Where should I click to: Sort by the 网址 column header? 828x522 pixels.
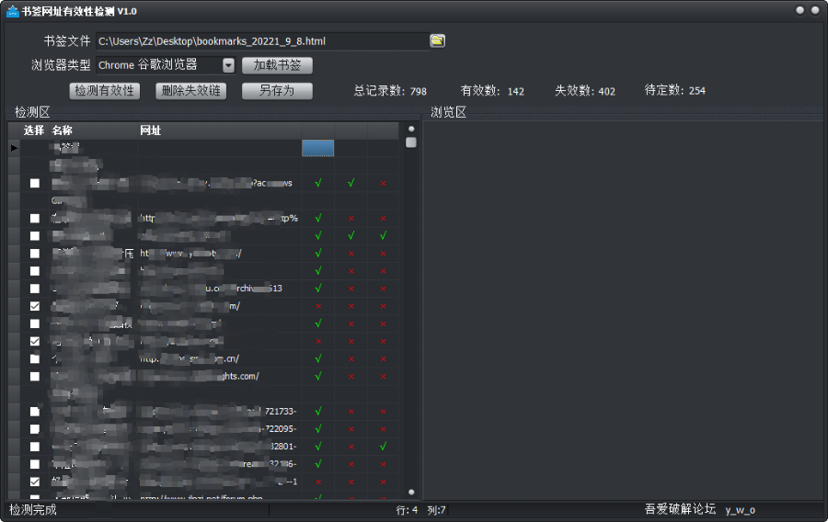pyautogui.click(x=219, y=130)
